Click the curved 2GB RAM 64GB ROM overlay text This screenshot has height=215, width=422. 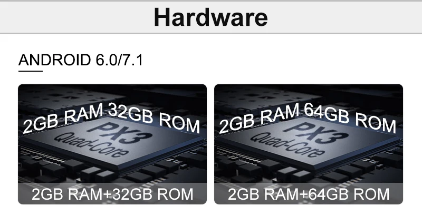[x=308, y=118]
